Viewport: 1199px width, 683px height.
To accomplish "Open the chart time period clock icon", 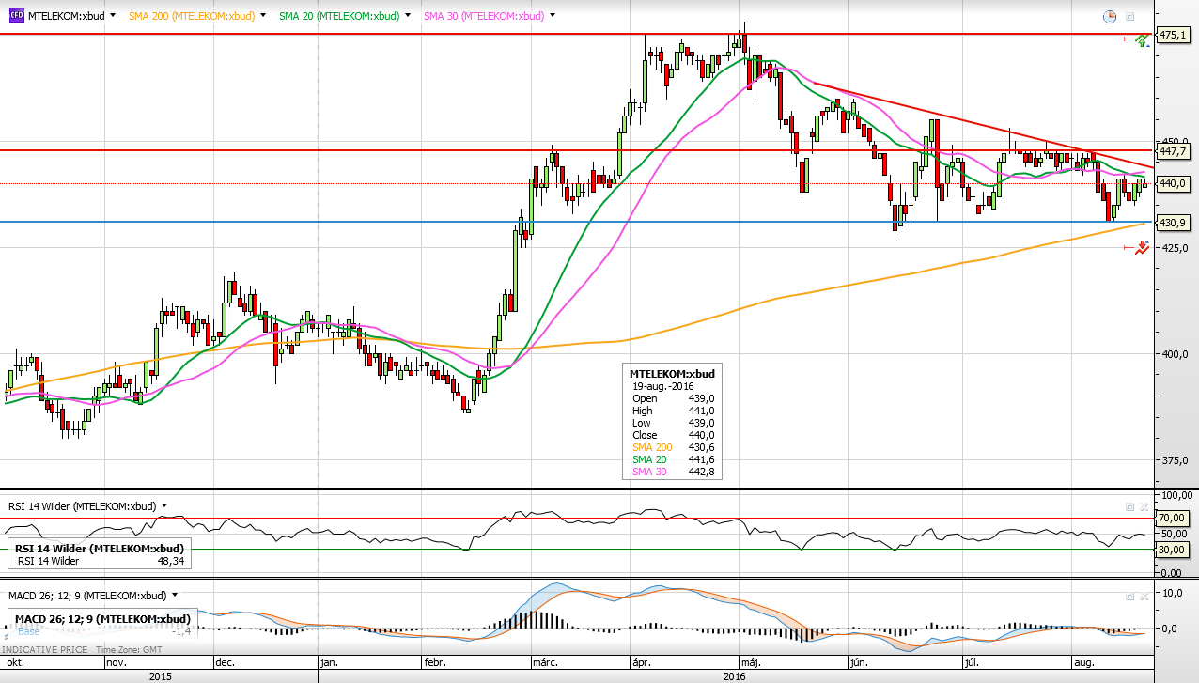I will pos(1110,17).
